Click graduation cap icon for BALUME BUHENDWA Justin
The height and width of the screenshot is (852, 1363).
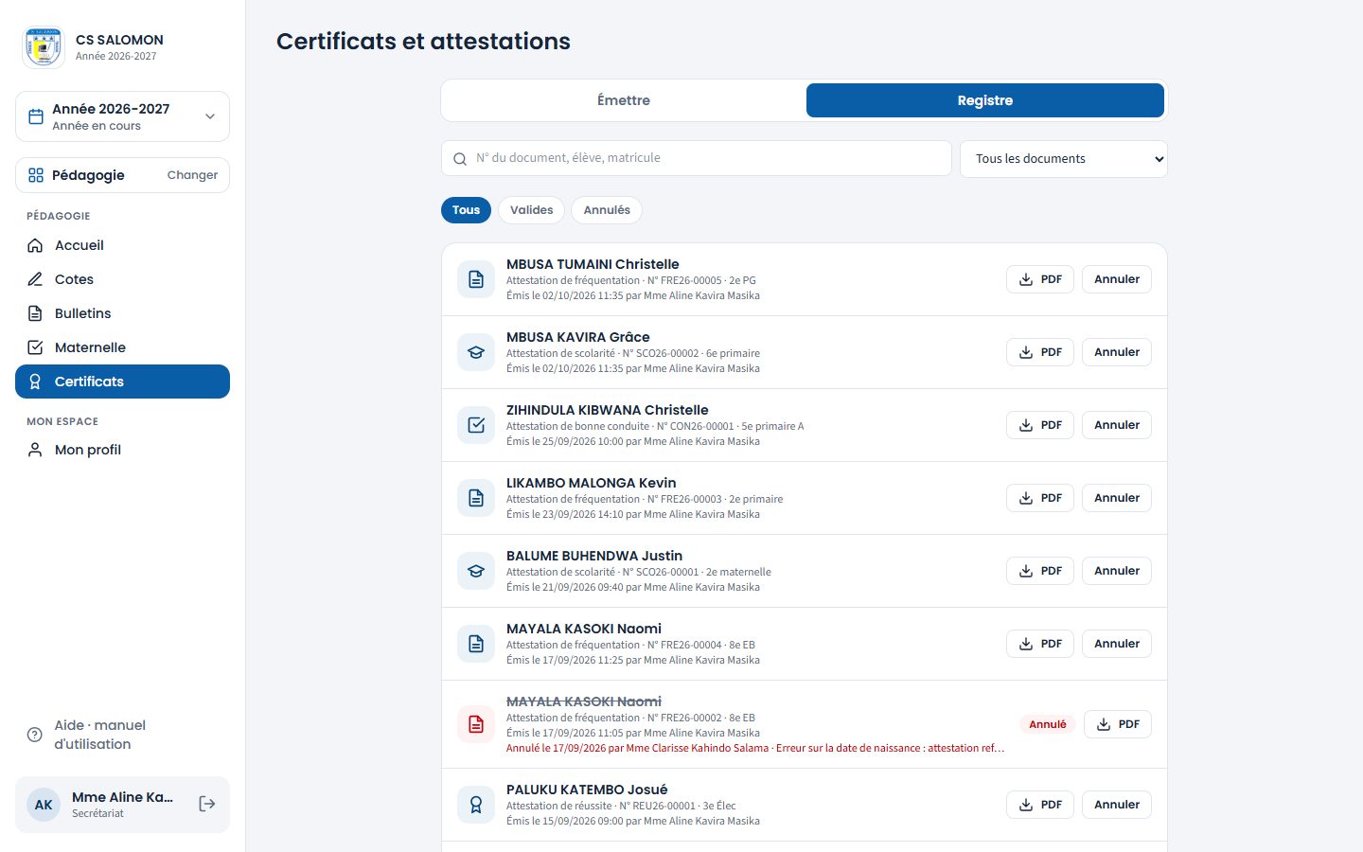pyautogui.click(x=476, y=571)
